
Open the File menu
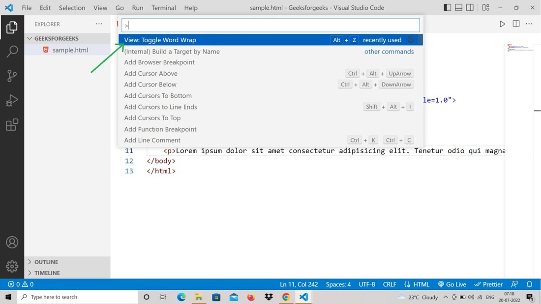click(x=27, y=7)
